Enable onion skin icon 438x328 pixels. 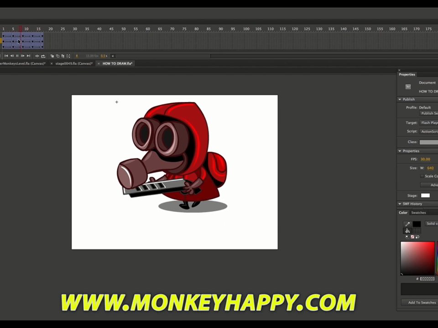click(52, 56)
